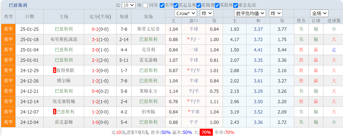Click the red card badge in the 24-12-07 row
This screenshot has height=137, width=343.
(x=54, y=112)
